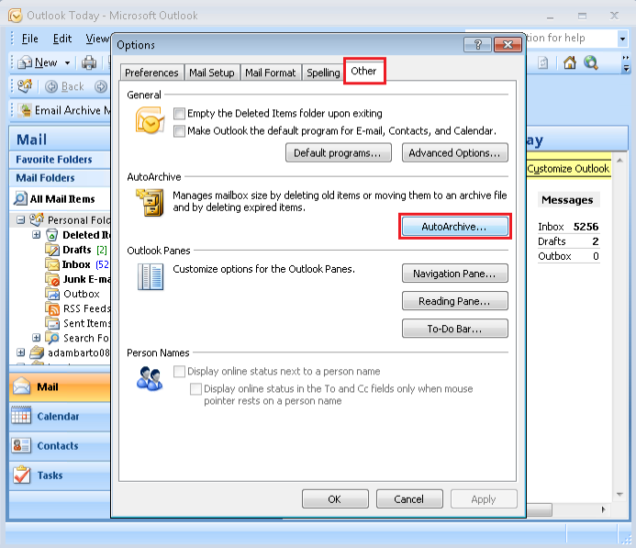This screenshot has width=636, height=548.
Task: Click the Outlook Today vertical scrollbar down arrow
Action: point(619,494)
